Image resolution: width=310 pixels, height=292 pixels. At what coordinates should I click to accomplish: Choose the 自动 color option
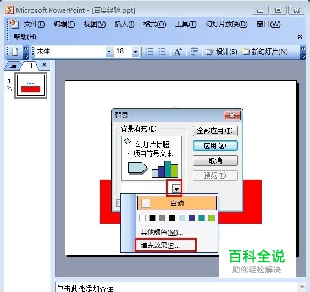pyautogui.click(x=177, y=203)
